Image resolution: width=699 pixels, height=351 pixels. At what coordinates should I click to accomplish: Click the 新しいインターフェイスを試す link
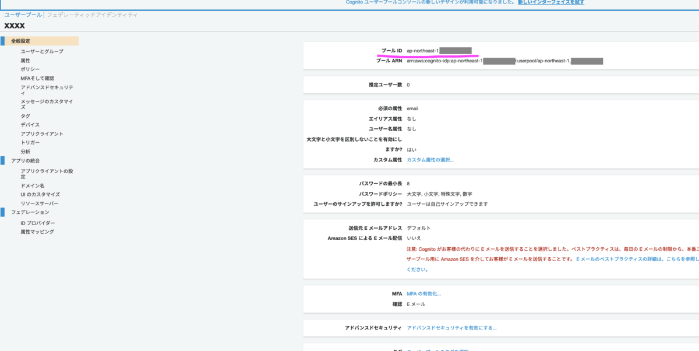(551, 2)
